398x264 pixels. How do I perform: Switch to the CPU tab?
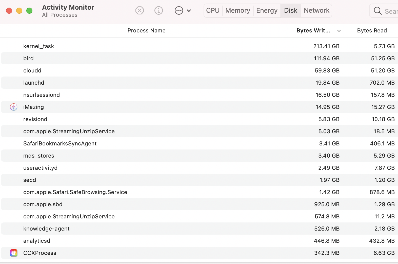213,11
